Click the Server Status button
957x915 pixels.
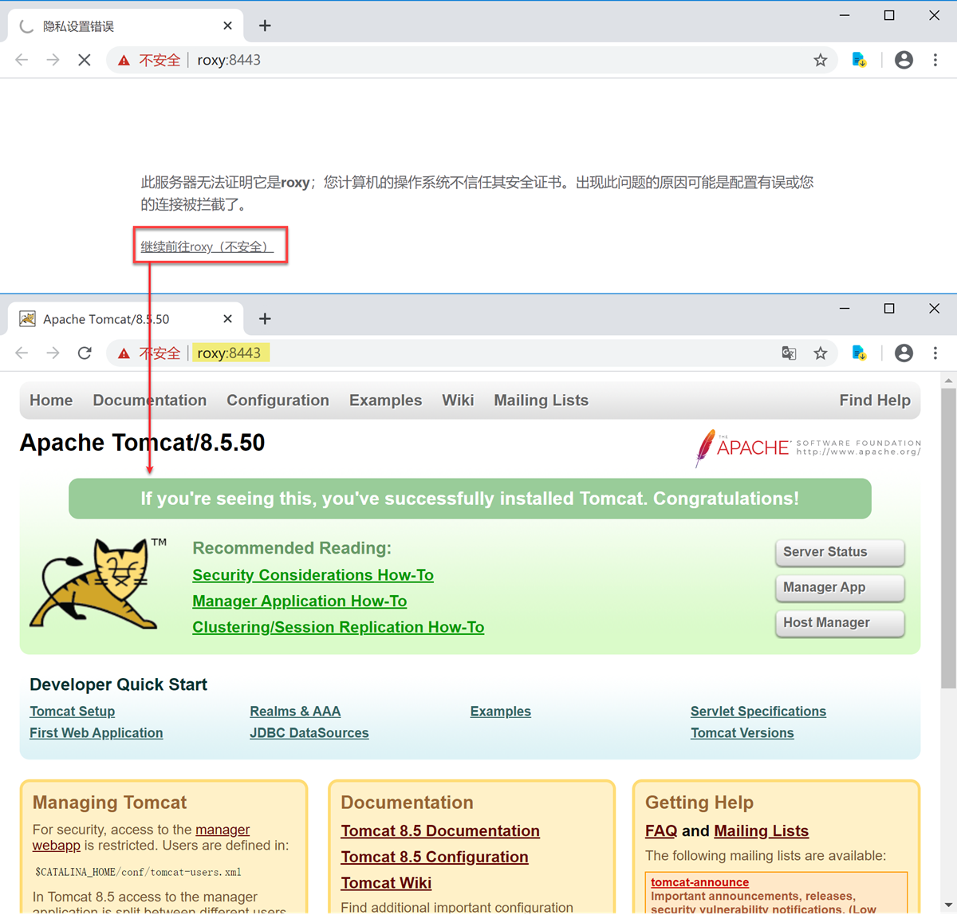pyautogui.click(x=840, y=552)
